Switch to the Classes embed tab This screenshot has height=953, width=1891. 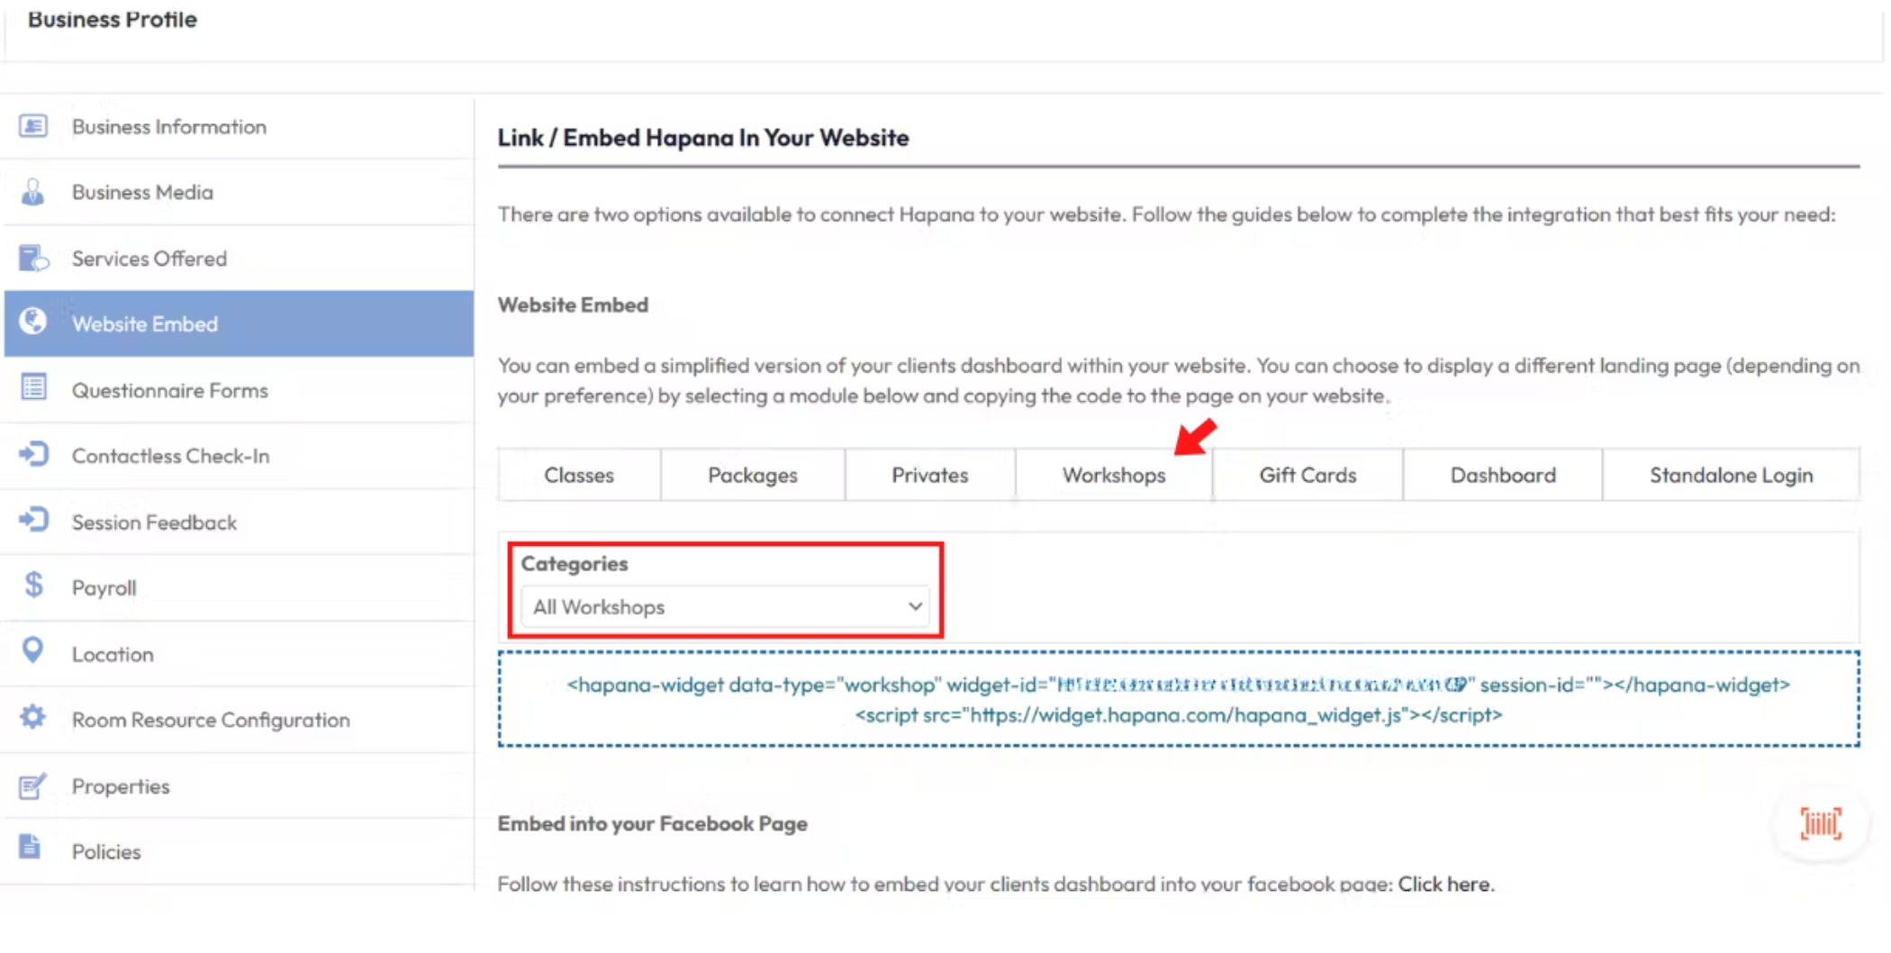point(579,475)
